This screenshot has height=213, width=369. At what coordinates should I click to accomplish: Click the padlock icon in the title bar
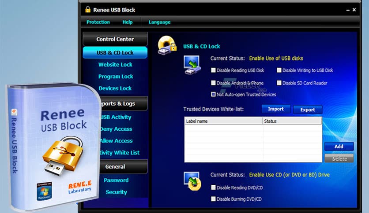click(88, 9)
